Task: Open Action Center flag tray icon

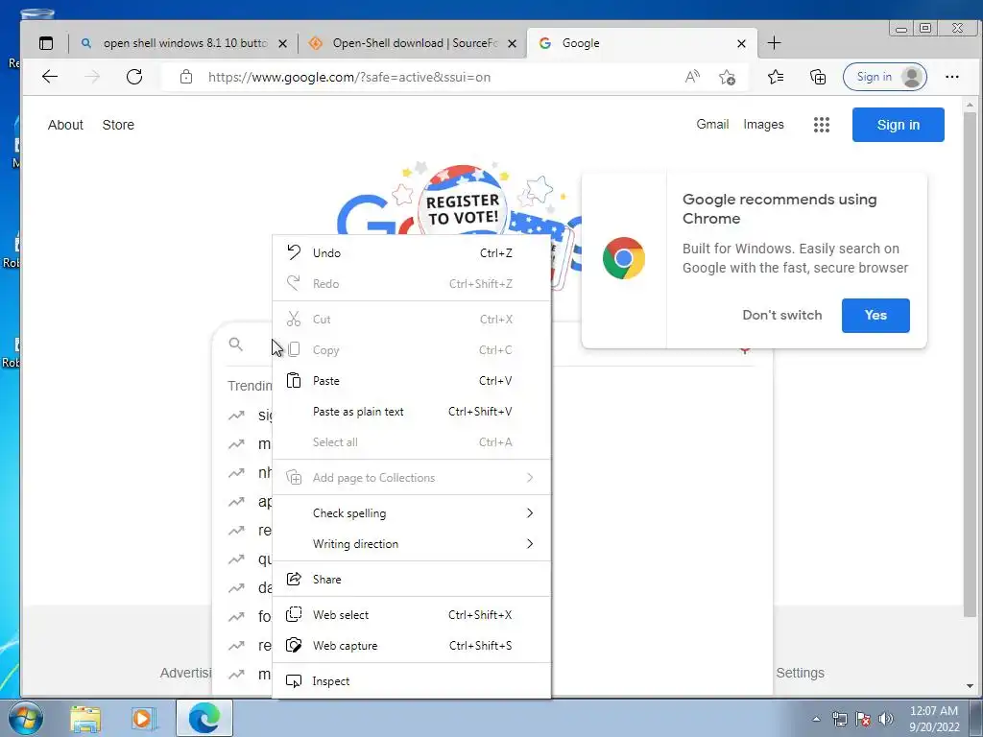Action: 863,719
